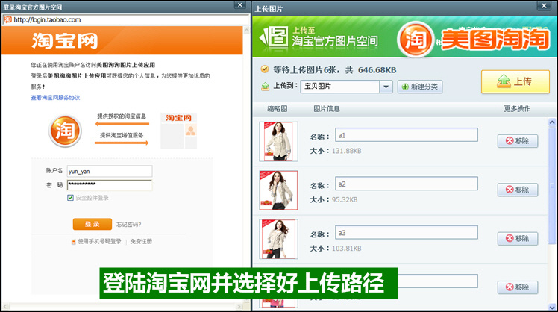Click the 美图淘淘 round logo in upload header

point(416,39)
